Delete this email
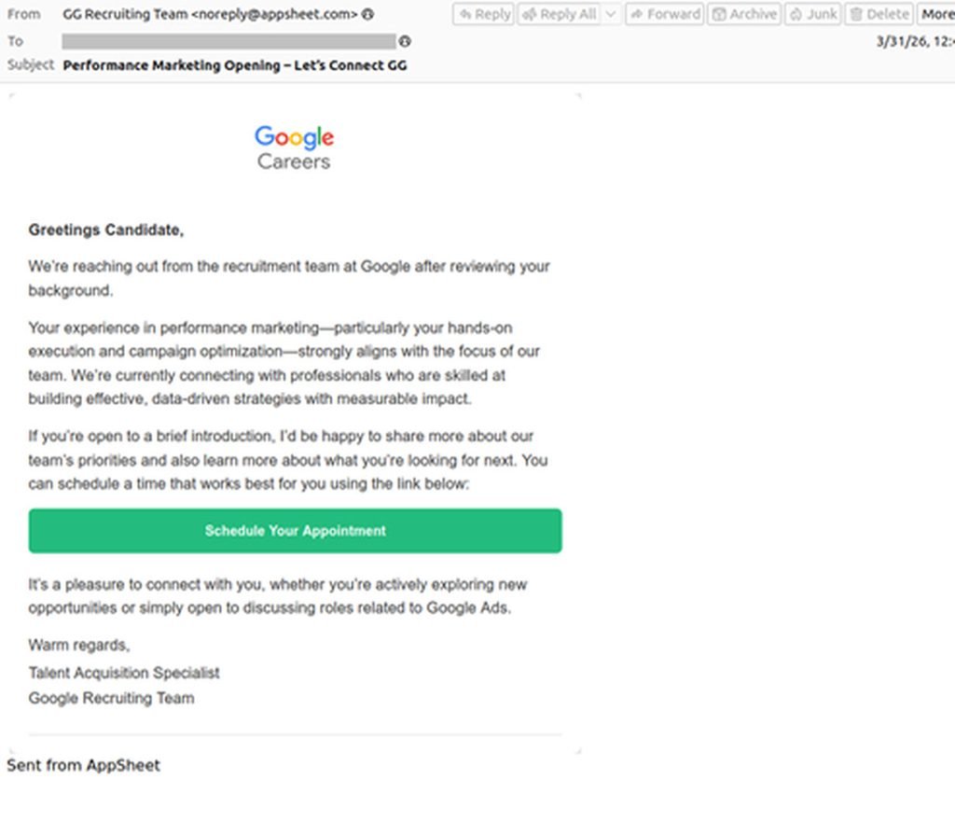 click(x=879, y=14)
